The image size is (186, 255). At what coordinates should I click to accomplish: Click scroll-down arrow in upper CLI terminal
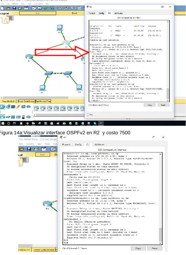click(168, 101)
